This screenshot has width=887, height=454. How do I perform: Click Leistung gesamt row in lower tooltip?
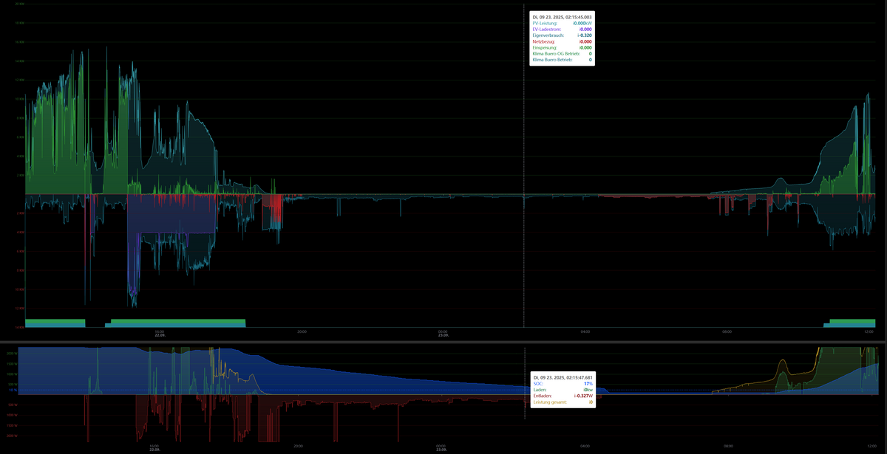coord(562,402)
